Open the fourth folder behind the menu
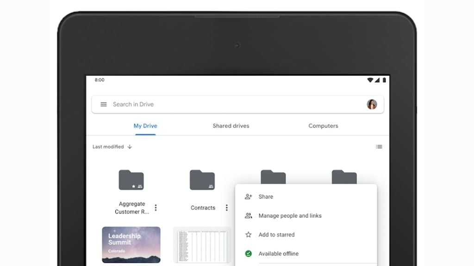Viewport: 474px width, 266px height. (x=344, y=177)
